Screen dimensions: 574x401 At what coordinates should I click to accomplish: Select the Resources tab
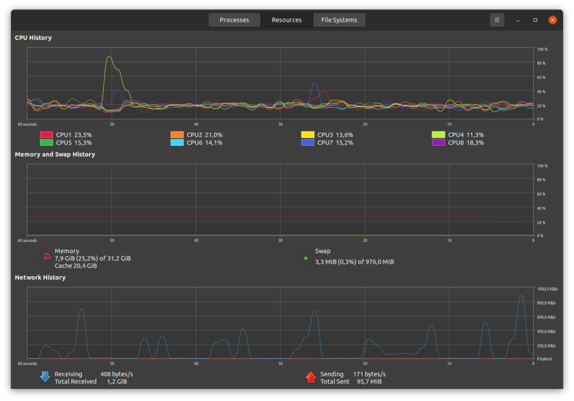[x=286, y=20]
